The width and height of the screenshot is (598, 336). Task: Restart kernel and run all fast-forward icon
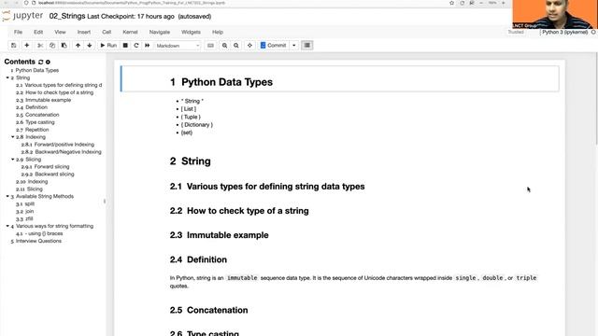[148, 46]
